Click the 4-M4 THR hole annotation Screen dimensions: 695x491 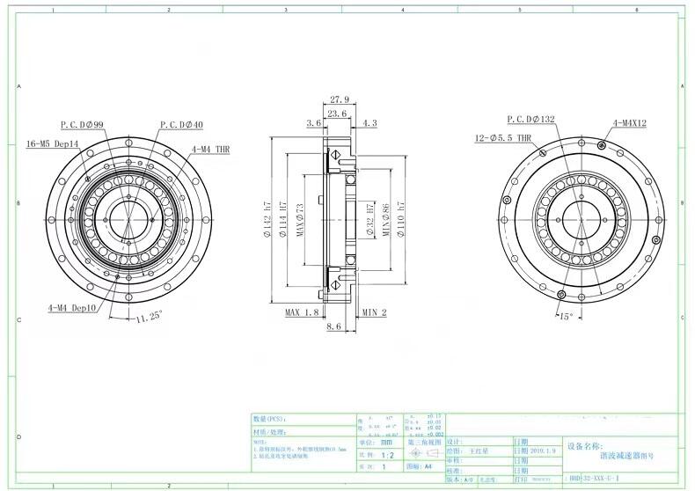coord(210,149)
